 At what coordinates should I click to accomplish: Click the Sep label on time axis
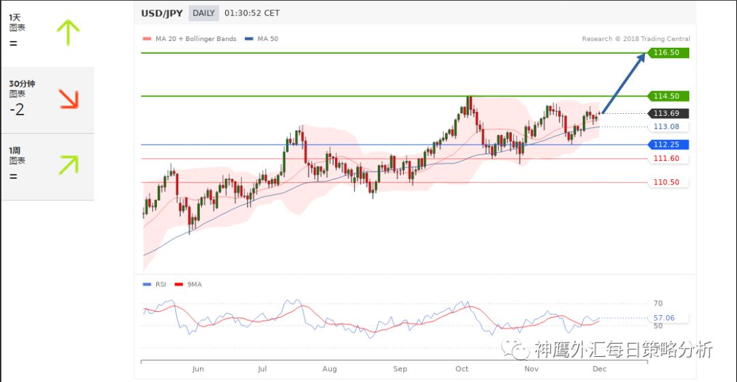pyautogui.click(x=400, y=369)
